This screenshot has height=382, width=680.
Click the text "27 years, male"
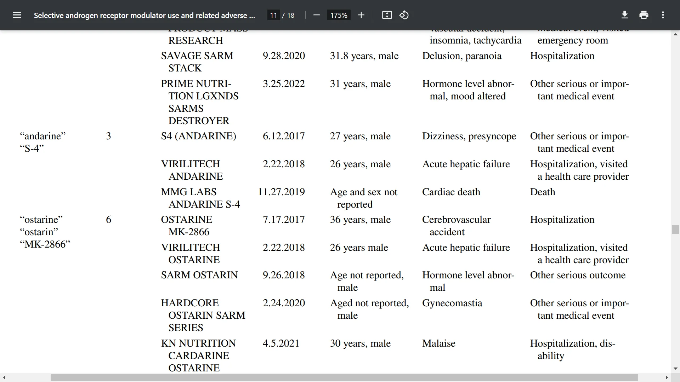coord(360,136)
